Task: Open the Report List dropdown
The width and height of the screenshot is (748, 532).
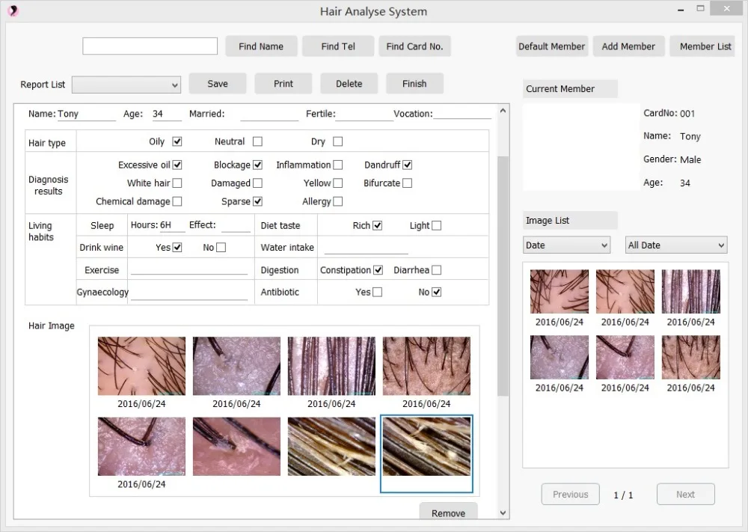Action: point(126,85)
